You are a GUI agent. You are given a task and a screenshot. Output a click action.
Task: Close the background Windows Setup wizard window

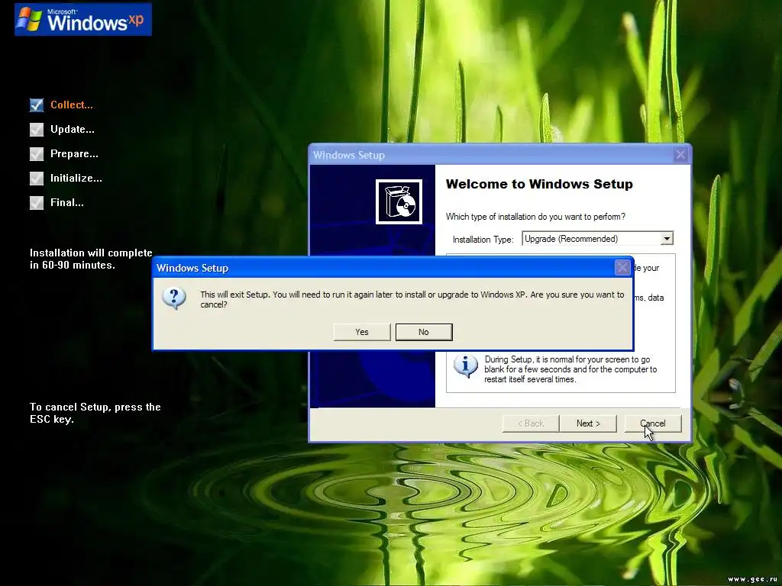click(680, 155)
